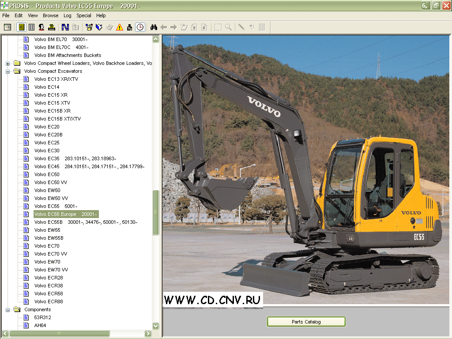Select Volvo EC13 XR/XTV
Screen dimensions: 452x339
[x=56, y=79]
